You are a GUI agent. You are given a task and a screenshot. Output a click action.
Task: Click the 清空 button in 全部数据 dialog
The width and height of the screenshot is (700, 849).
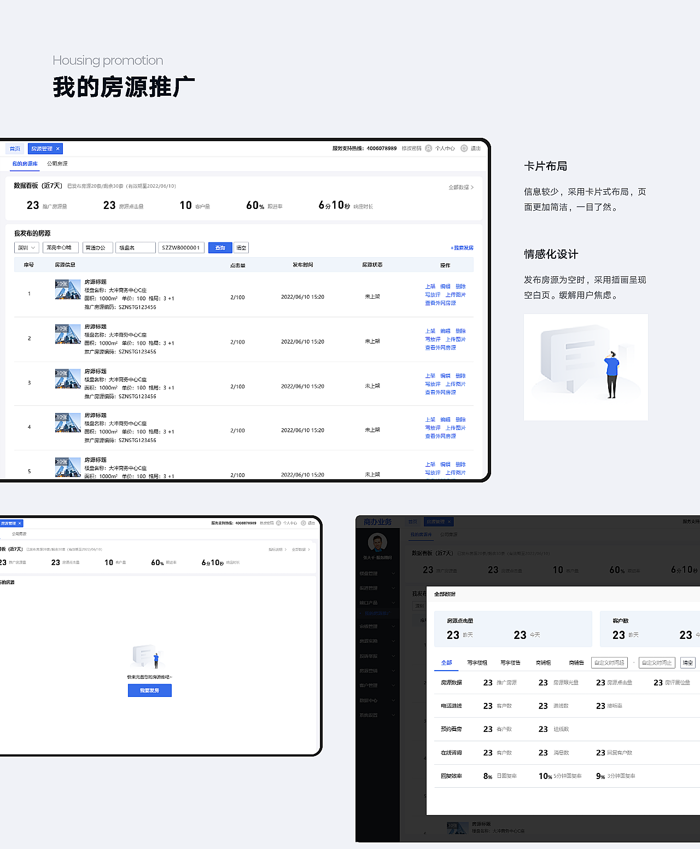[x=687, y=662]
